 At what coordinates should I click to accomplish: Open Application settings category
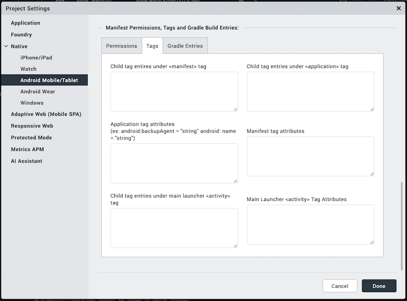25,23
